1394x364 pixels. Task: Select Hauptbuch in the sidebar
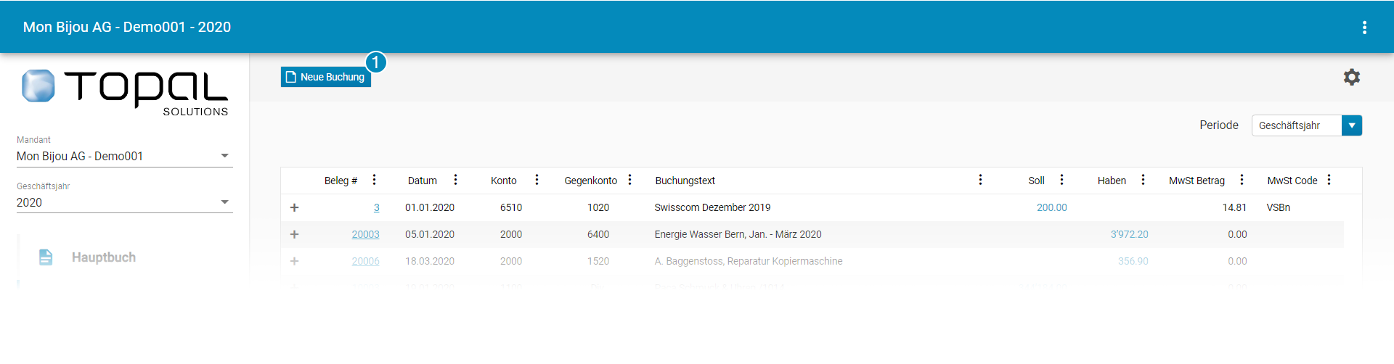(x=103, y=257)
